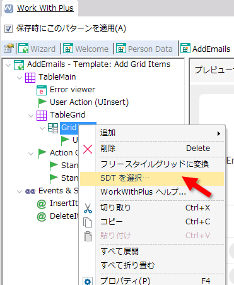Select the TableMain tree node
Viewport: 234px width, 285px height.
[x=57, y=77]
